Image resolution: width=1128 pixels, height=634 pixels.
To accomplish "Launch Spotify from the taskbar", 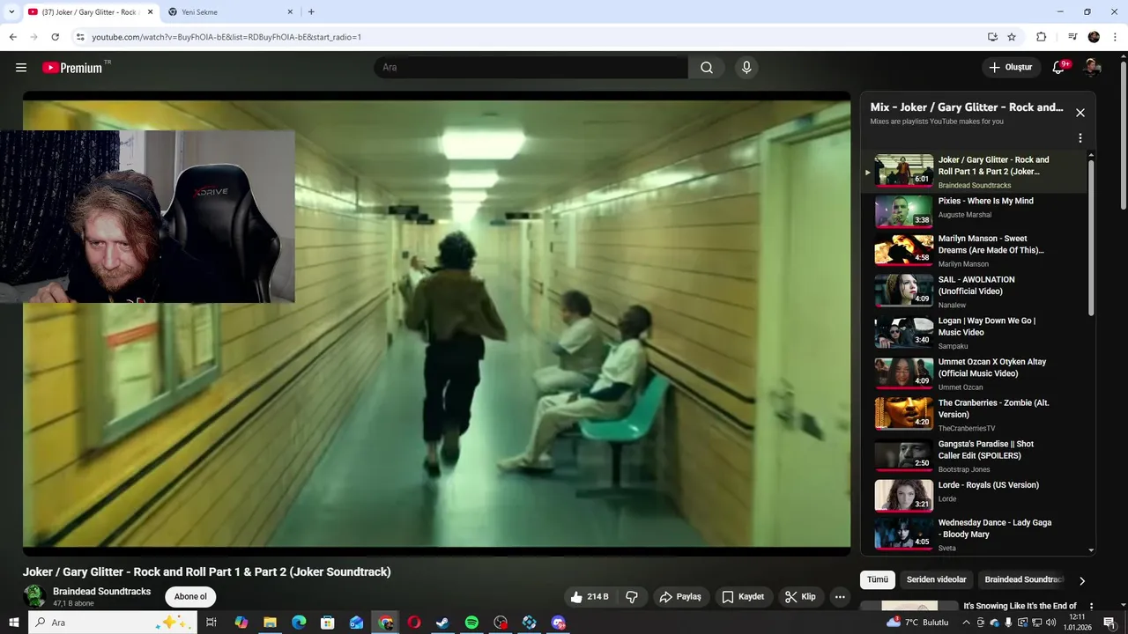I will pyautogui.click(x=471, y=623).
